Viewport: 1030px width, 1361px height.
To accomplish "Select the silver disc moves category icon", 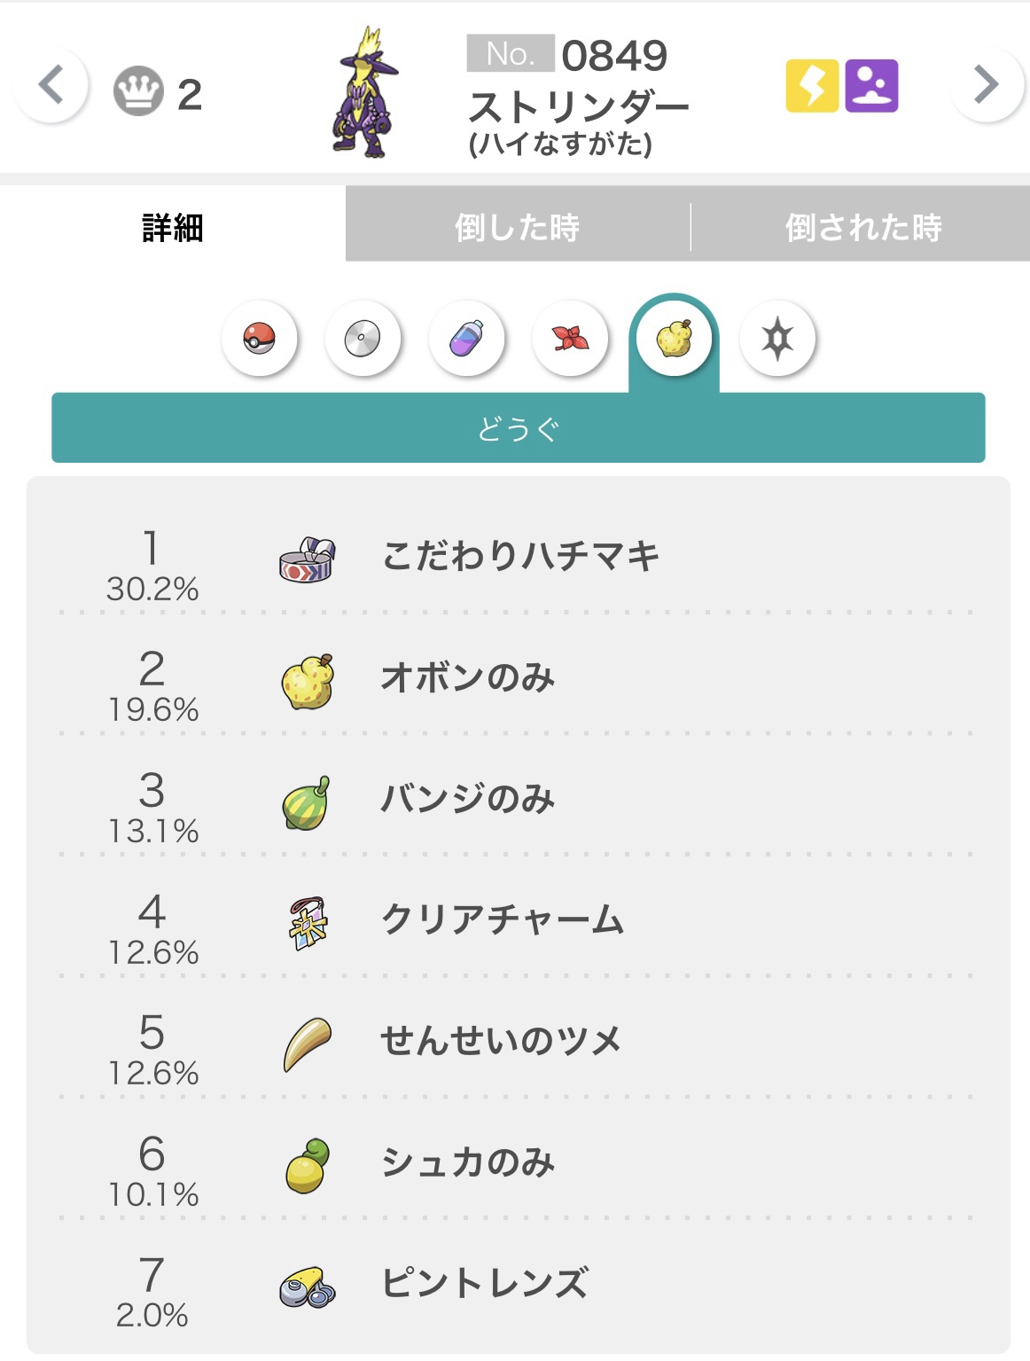I will (x=363, y=338).
